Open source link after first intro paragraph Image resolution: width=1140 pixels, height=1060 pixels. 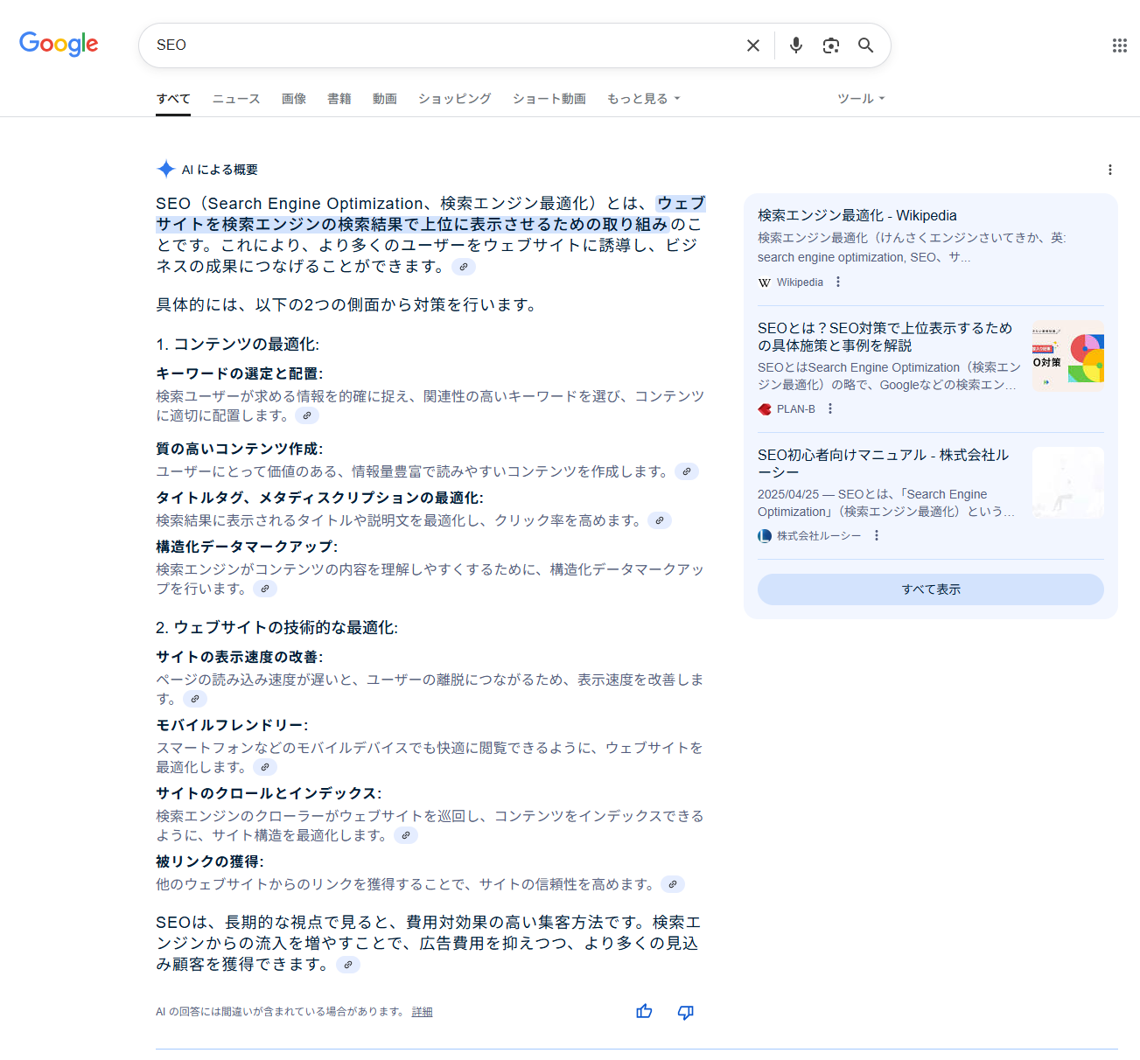[x=464, y=267]
